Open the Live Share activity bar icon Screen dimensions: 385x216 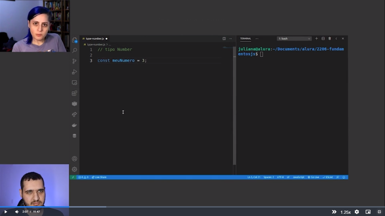click(74, 114)
